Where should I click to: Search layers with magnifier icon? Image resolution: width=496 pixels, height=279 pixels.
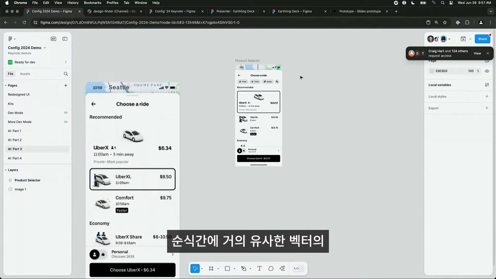[x=66, y=74]
